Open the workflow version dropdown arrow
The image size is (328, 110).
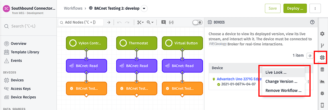(x=144, y=9)
